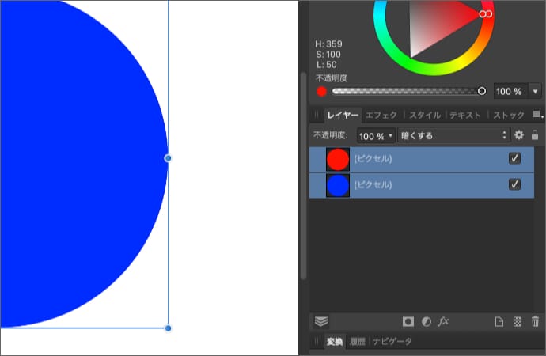Delete the selected layer with trash icon

536,322
